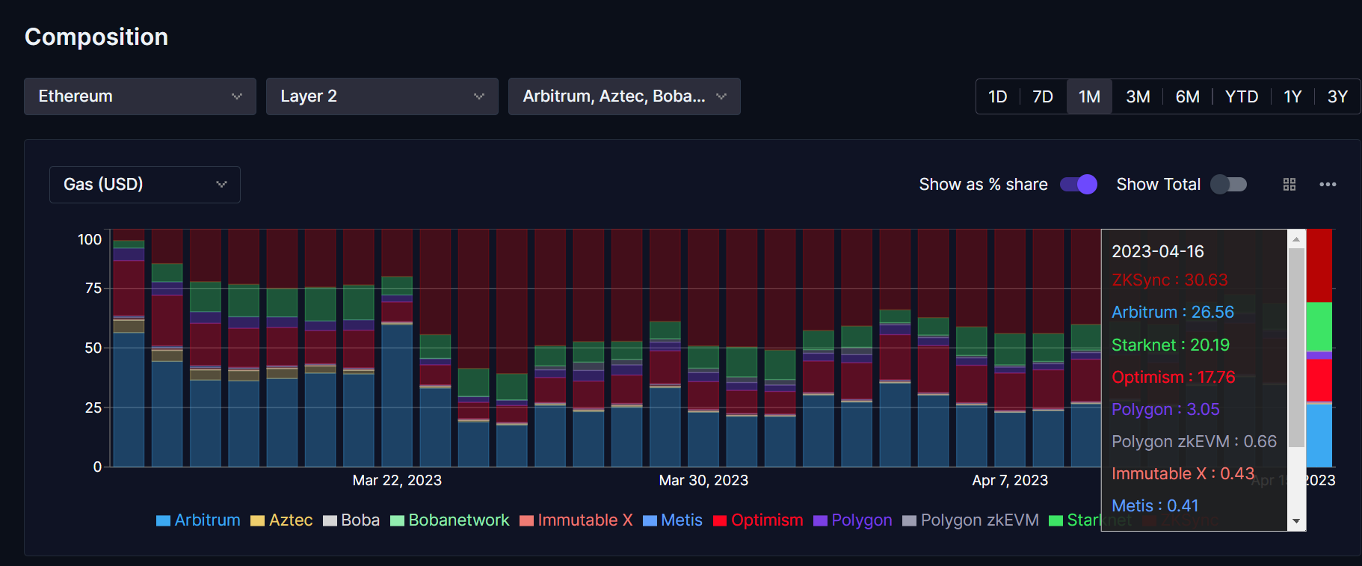Click the Immutable X : 0.43 tooltip entry
The width and height of the screenshot is (1362, 566).
1183,473
